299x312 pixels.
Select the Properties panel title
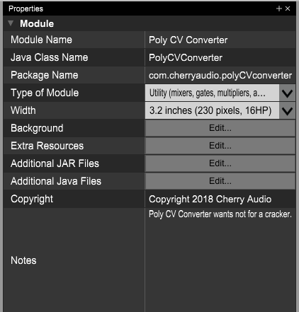[x=26, y=8]
